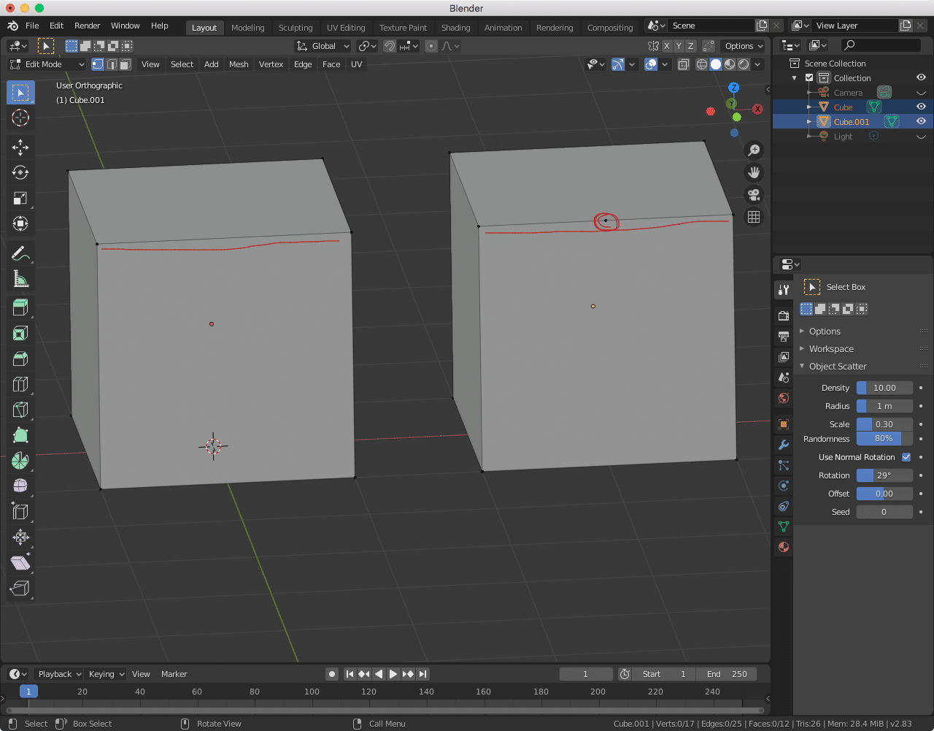Select the Cursor tool in the toolbar
Viewport: 934px width, 731px height.
coord(20,118)
